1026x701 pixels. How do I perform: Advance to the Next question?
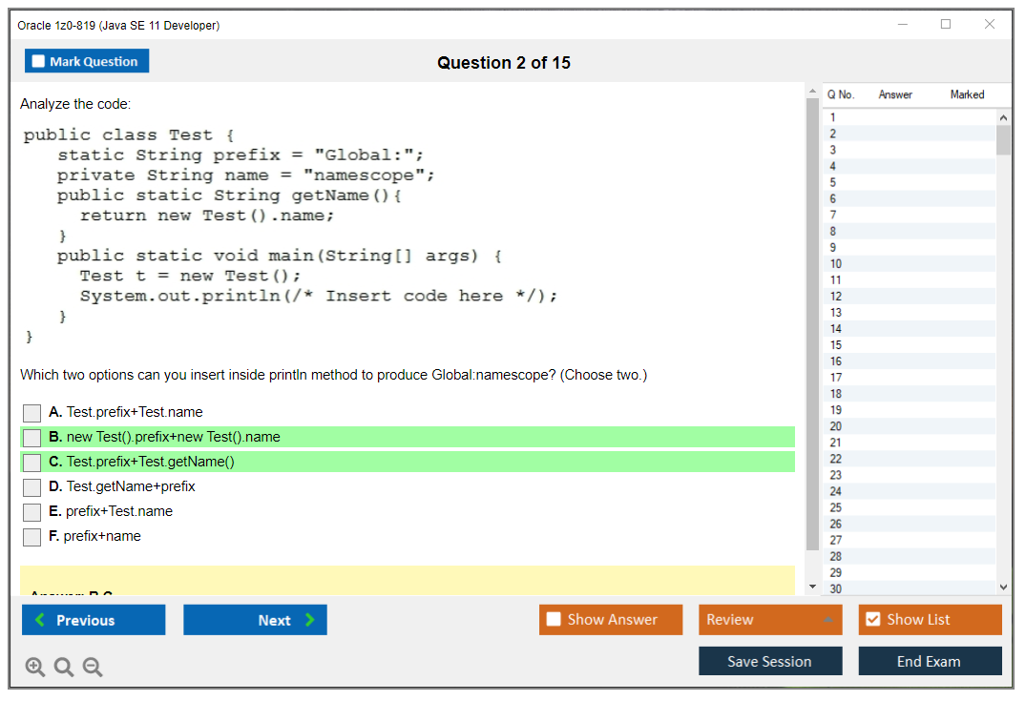click(x=255, y=620)
